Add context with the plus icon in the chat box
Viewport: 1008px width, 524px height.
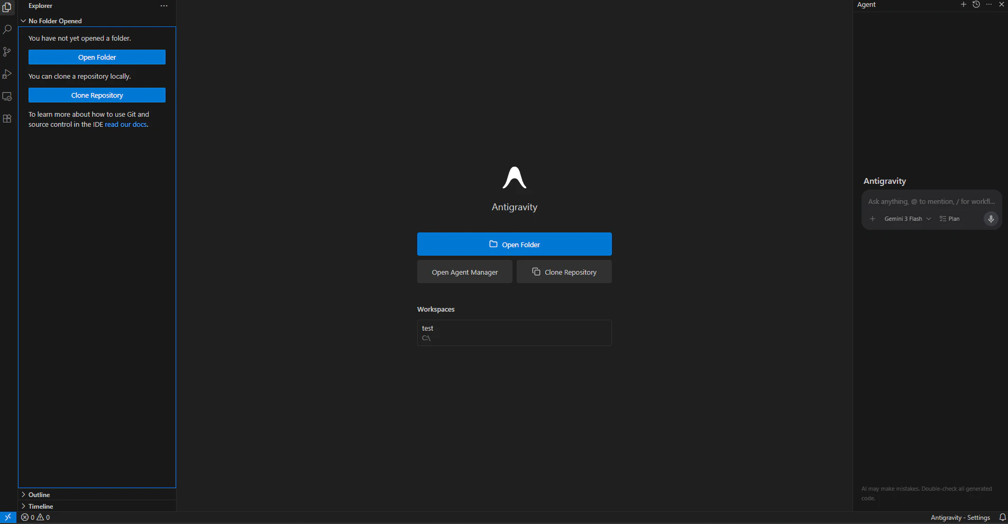[x=873, y=219]
